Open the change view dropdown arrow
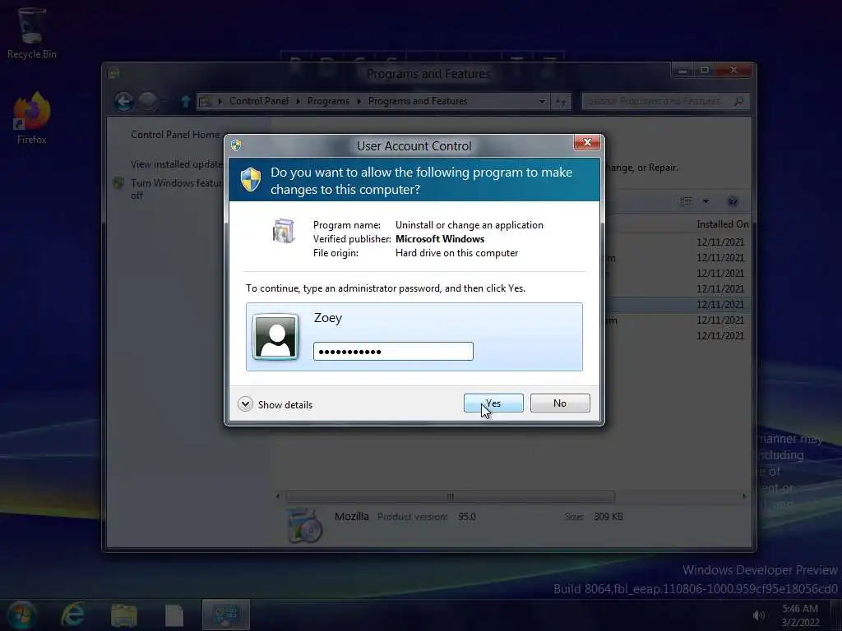 click(706, 201)
